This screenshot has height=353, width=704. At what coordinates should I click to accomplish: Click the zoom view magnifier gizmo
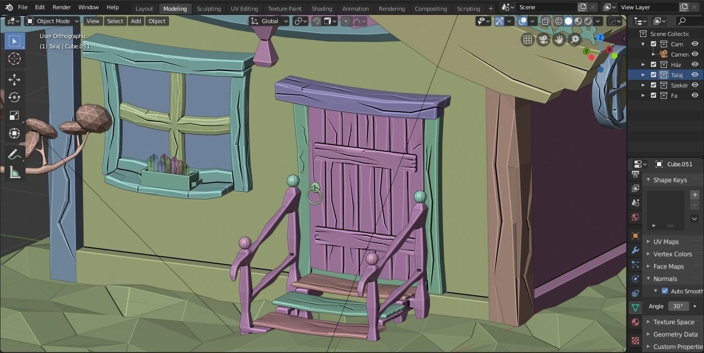click(x=575, y=40)
